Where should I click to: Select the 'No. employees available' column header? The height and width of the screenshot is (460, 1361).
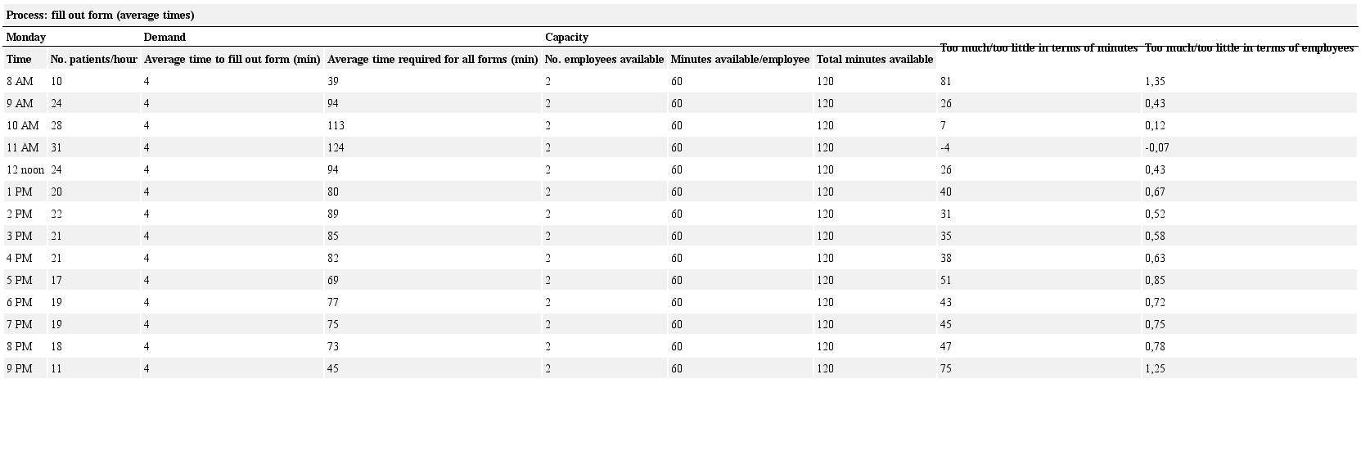(x=604, y=60)
